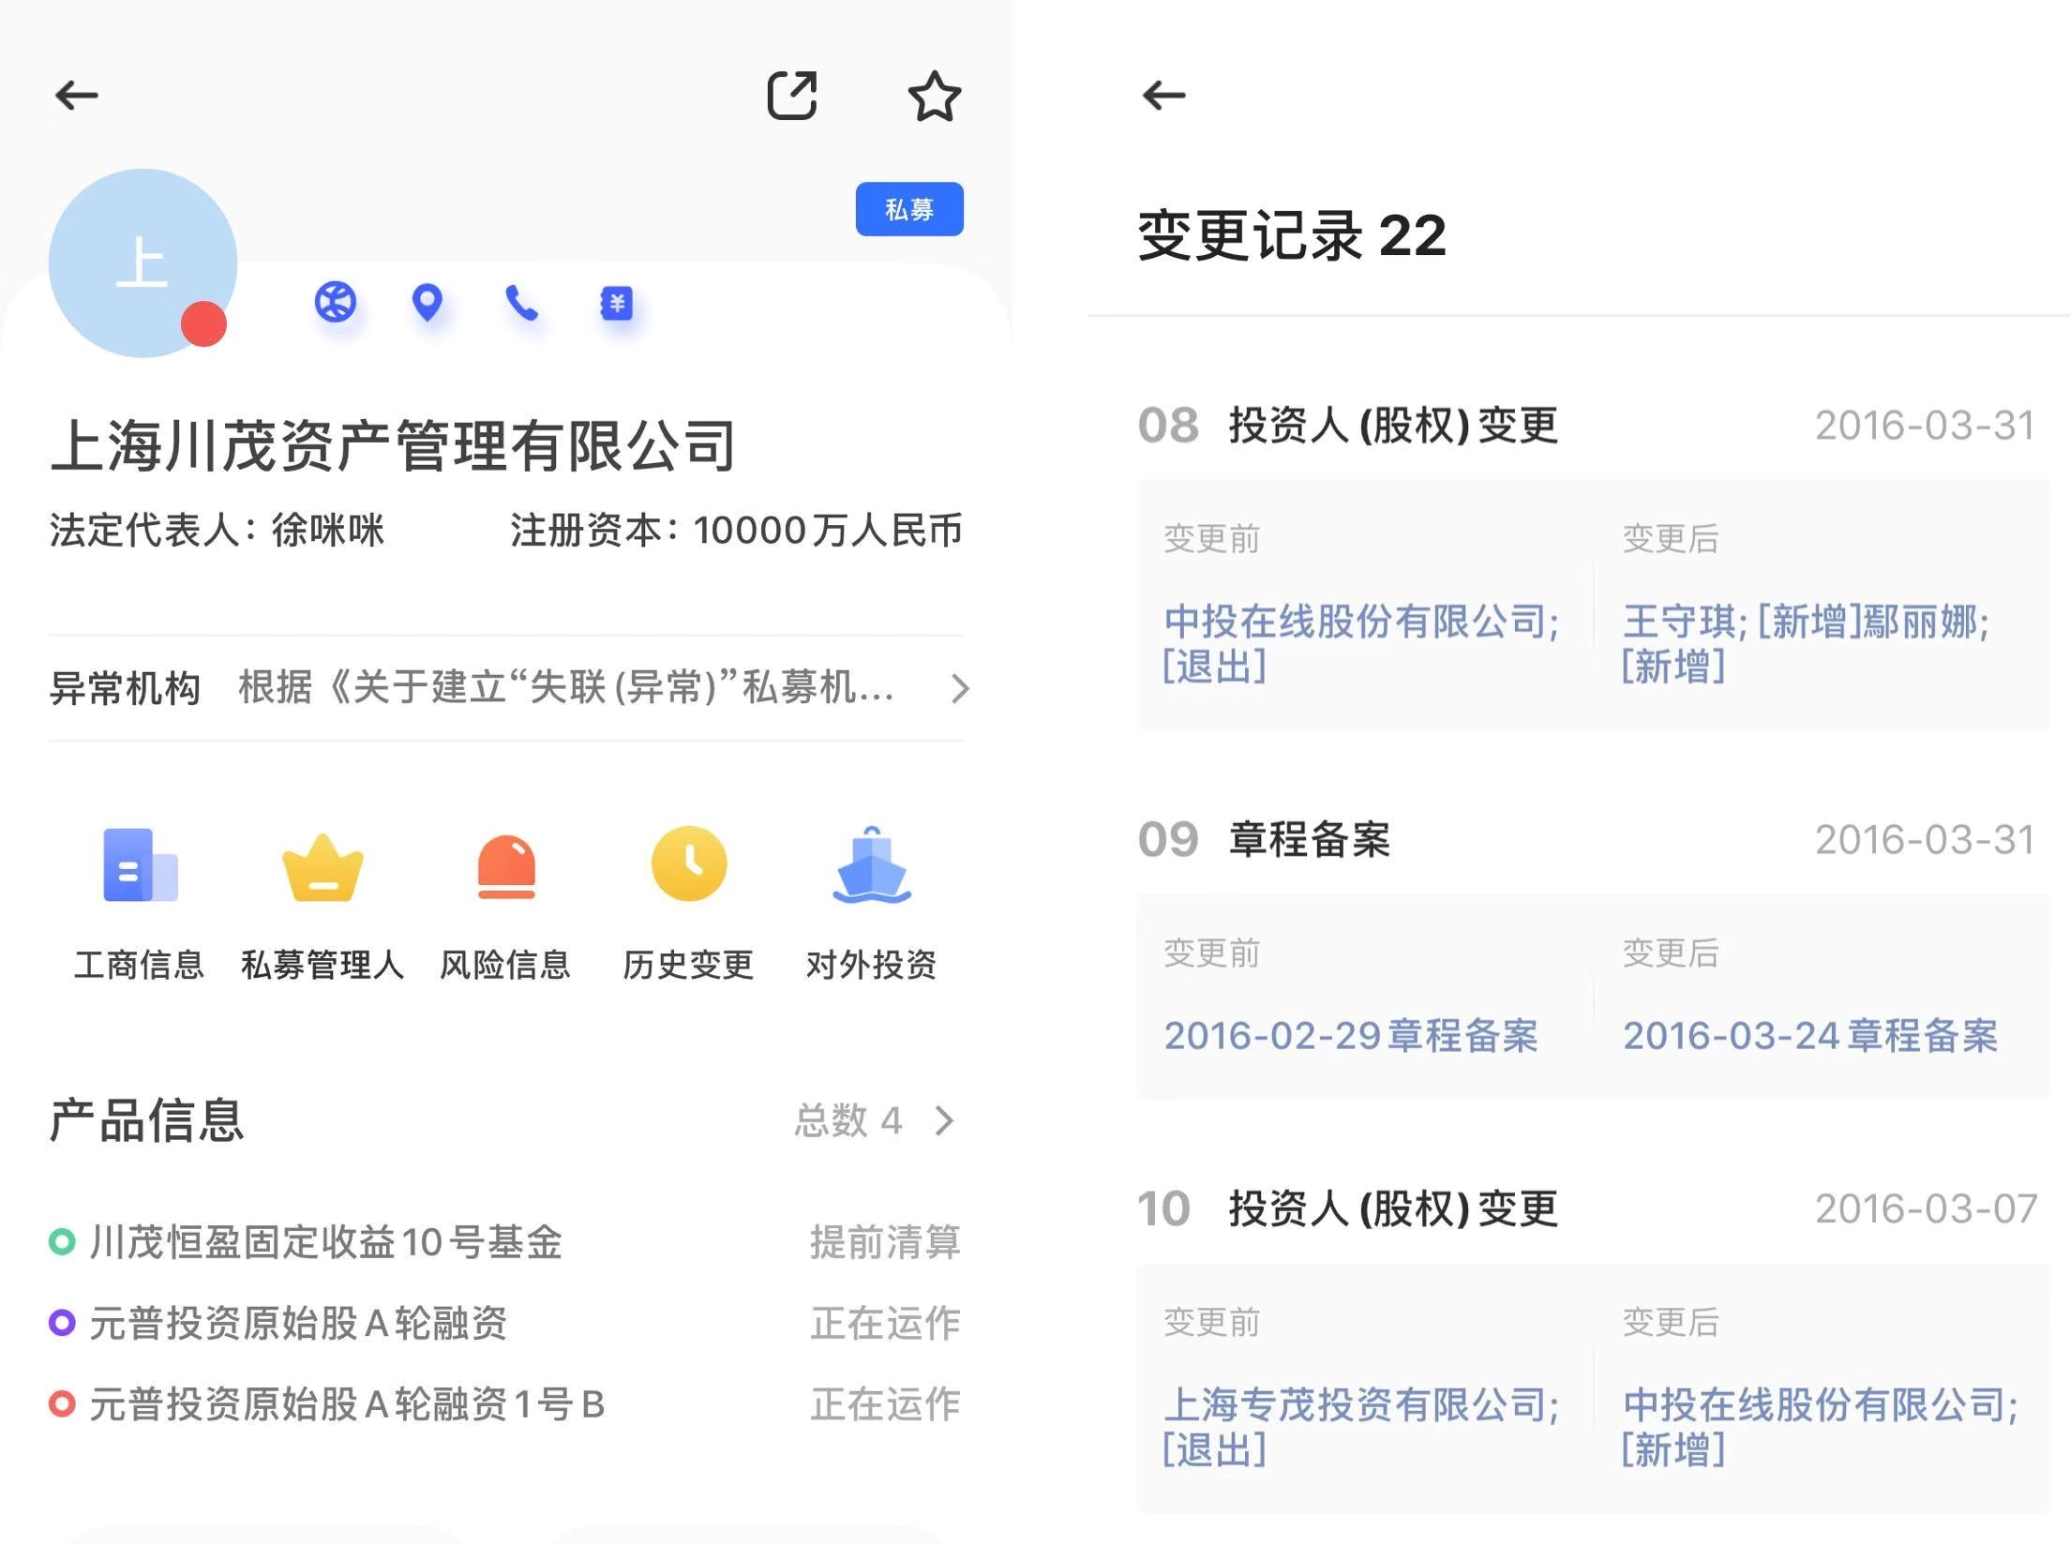Viewport: 2070px width, 1545px height.
Task: Favorite the company with the star icon
Action: pyautogui.click(x=935, y=96)
